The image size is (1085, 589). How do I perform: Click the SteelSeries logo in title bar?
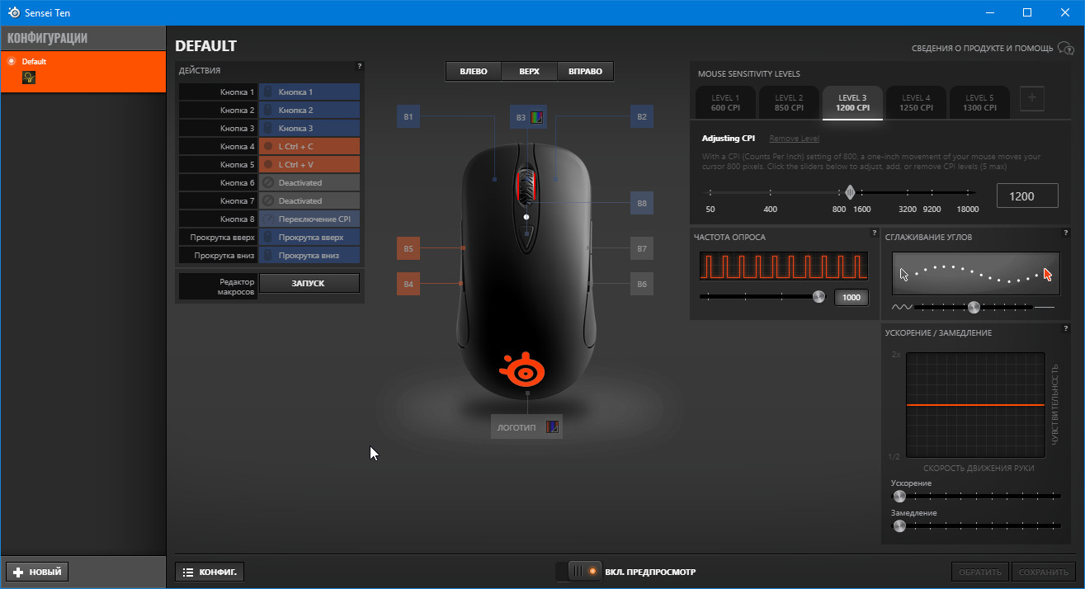click(13, 12)
